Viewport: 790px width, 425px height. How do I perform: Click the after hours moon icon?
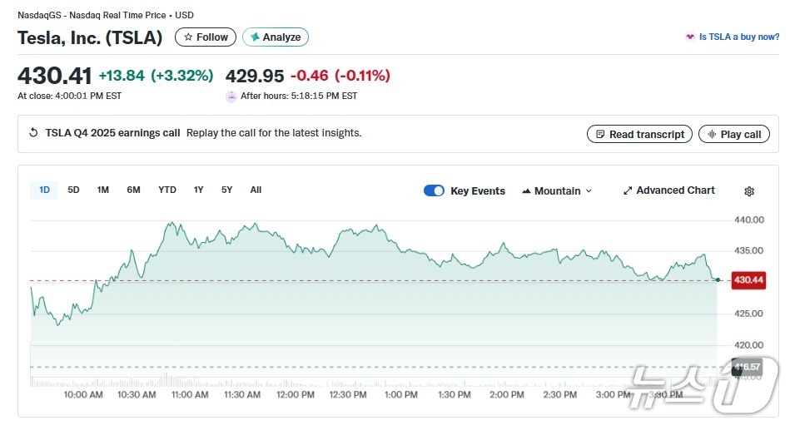[231, 96]
